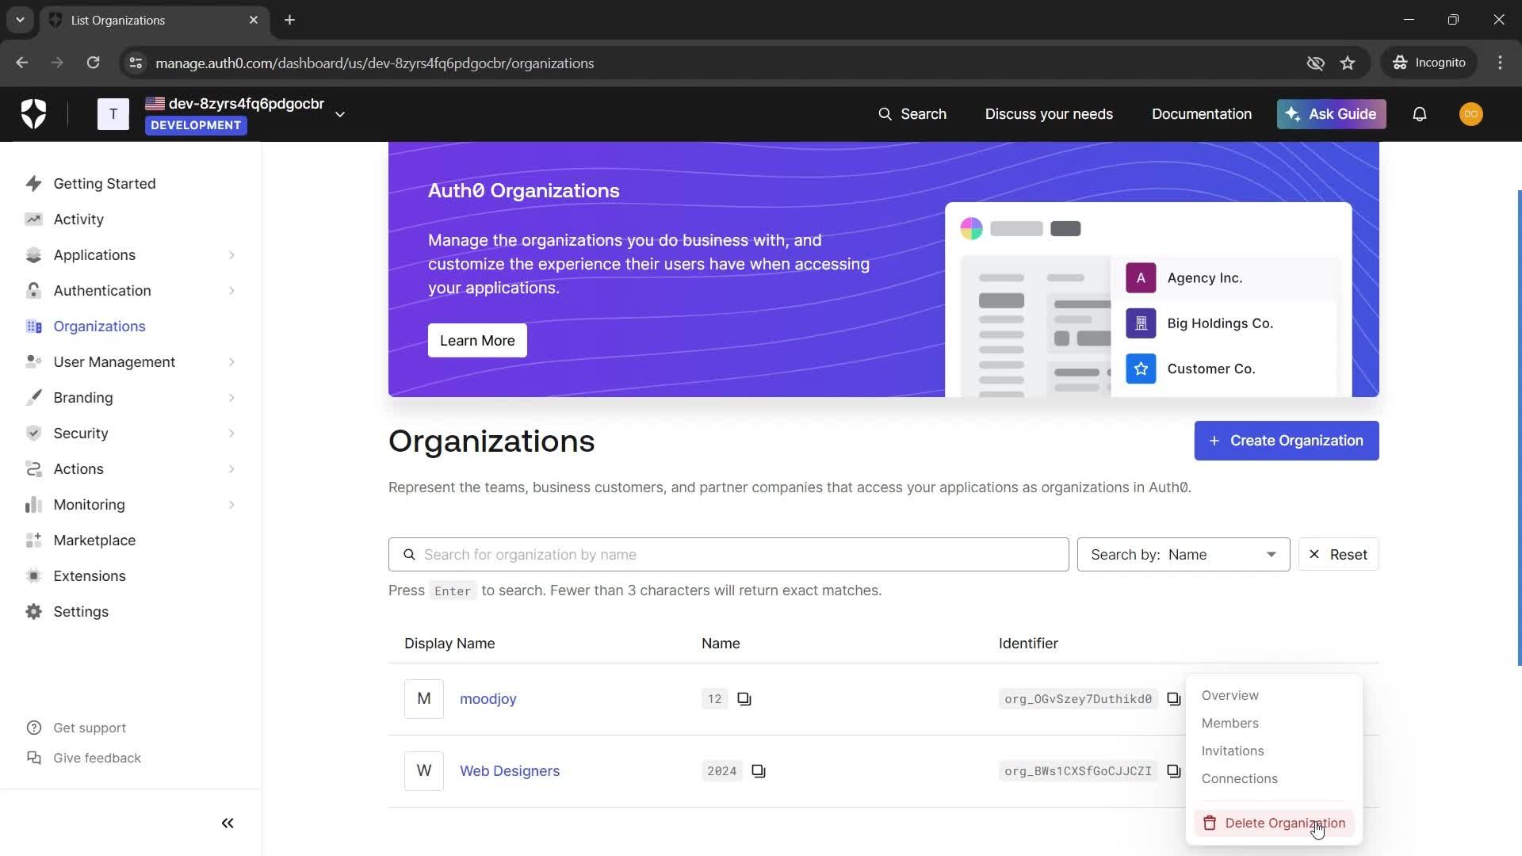The height and width of the screenshot is (856, 1522).
Task: Choose Connections from the context menu
Action: [1240, 778]
